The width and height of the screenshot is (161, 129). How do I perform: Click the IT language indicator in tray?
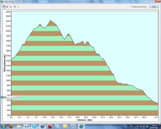click(131, 126)
